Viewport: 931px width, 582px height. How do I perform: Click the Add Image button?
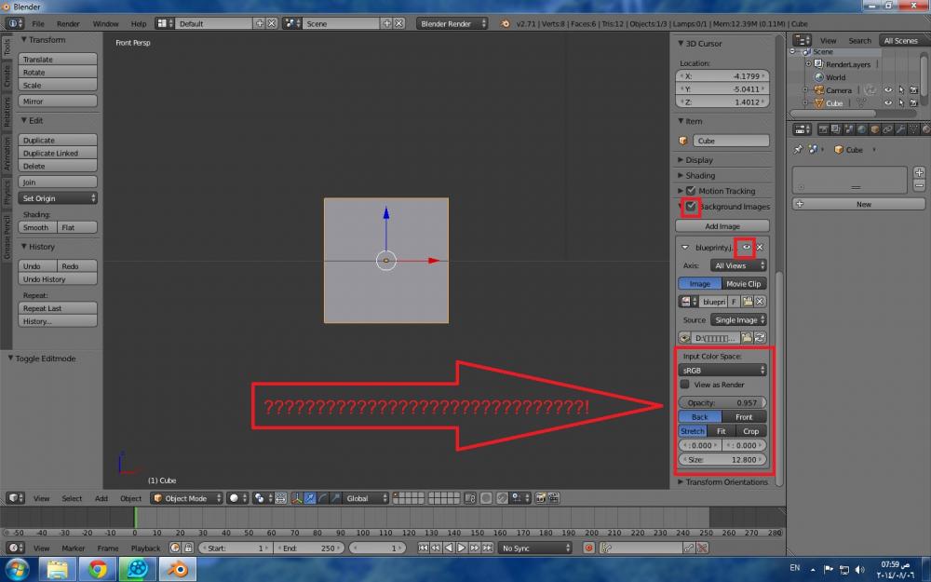tap(722, 226)
